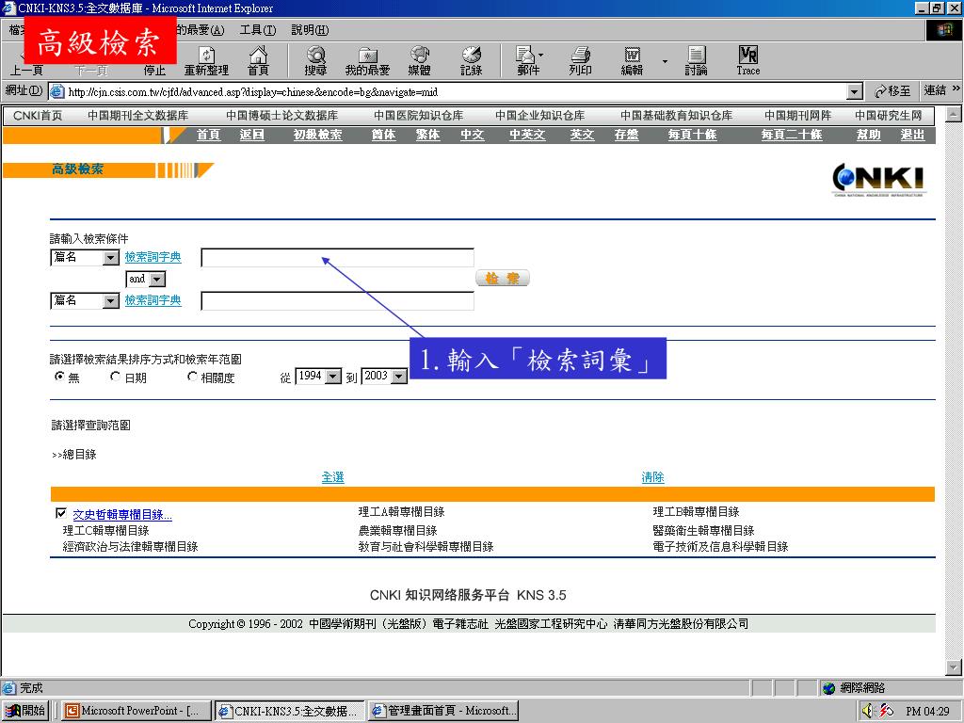Open the 2003 end year dropdown

click(399, 377)
